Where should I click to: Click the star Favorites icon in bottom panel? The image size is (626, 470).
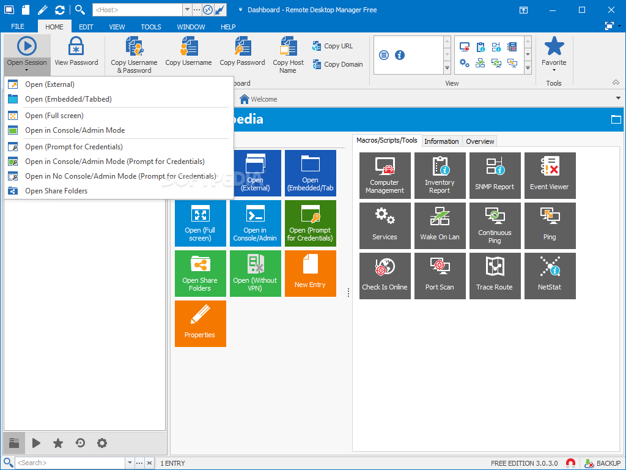coord(58,443)
